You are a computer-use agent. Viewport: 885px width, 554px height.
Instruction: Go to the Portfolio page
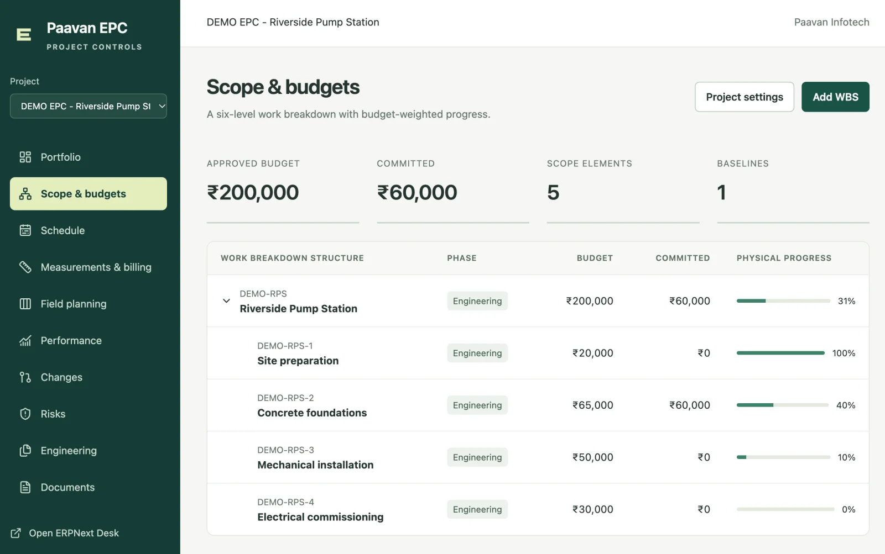pos(88,157)
